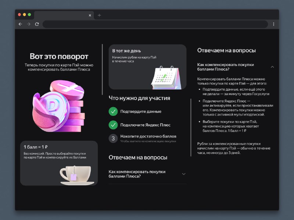Click the Что нужно для участия heading
The width and height of the screenshot is (294, 220).
pos(139,98)
